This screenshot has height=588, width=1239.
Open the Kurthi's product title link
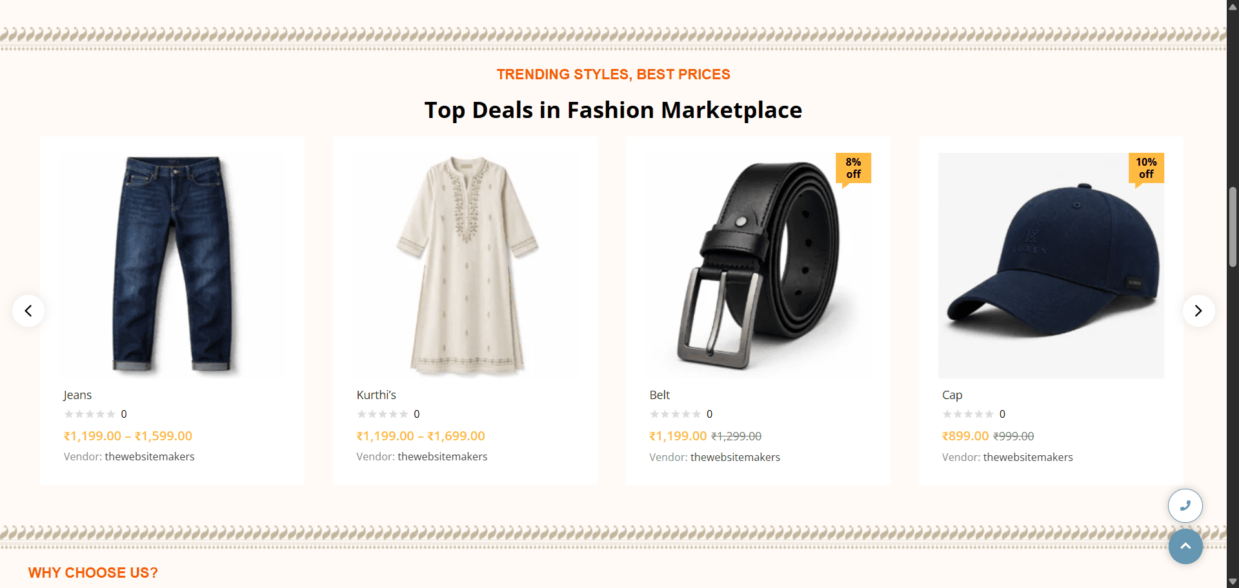coord(376,395)
